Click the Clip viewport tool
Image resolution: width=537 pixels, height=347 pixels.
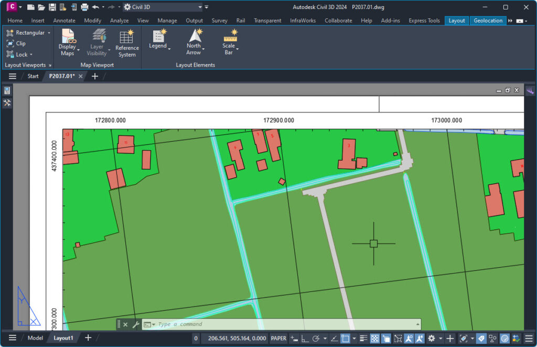(16, 44)
